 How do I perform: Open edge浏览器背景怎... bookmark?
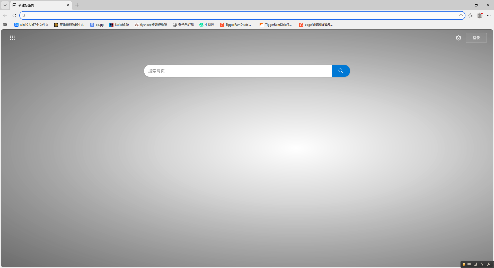click(316, 25)
